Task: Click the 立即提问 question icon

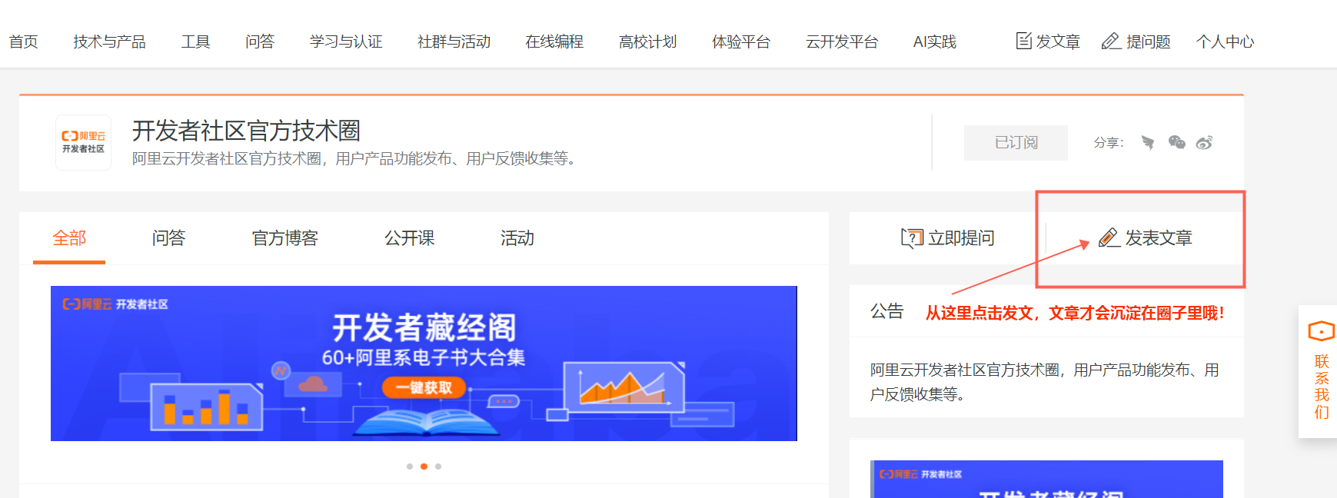Action: coord(912,238)
